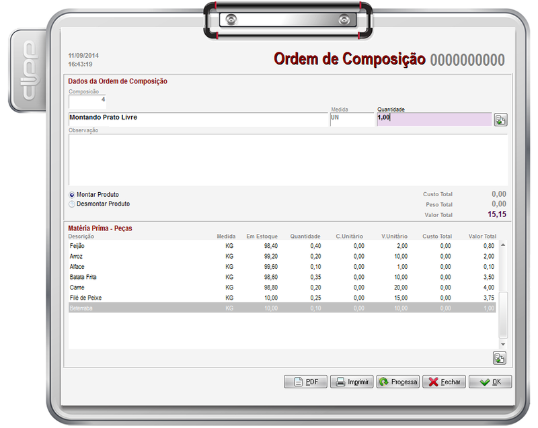The height and width of the screenshot is (428, 538).
Task: Select the Montar Produto radio option
Action: tap(73, 195)
